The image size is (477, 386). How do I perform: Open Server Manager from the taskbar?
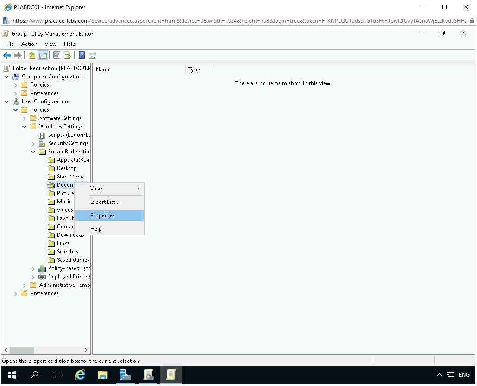[x=125, y=375]
